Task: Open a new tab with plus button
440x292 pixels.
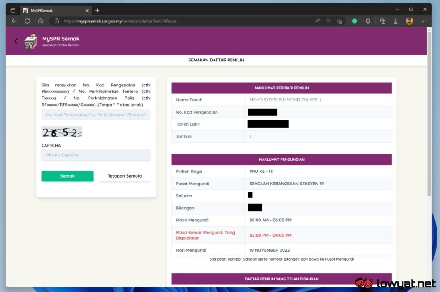Action: pos(98,10)
